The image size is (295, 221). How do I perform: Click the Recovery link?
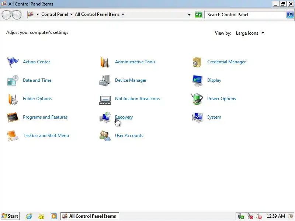pyautogui.click(x=124, y=117)
